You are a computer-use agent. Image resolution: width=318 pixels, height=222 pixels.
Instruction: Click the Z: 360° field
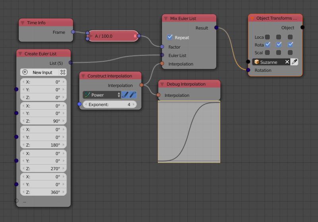click(x=43, y=192)
